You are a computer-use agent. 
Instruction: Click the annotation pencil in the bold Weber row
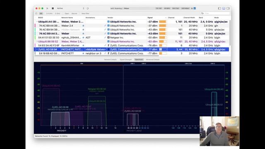click(105, 34)
